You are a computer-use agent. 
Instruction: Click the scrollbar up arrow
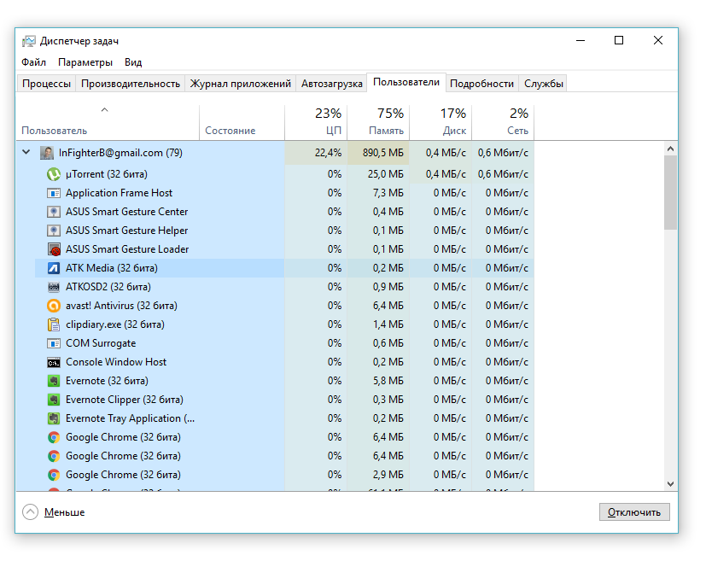(670, 149)
